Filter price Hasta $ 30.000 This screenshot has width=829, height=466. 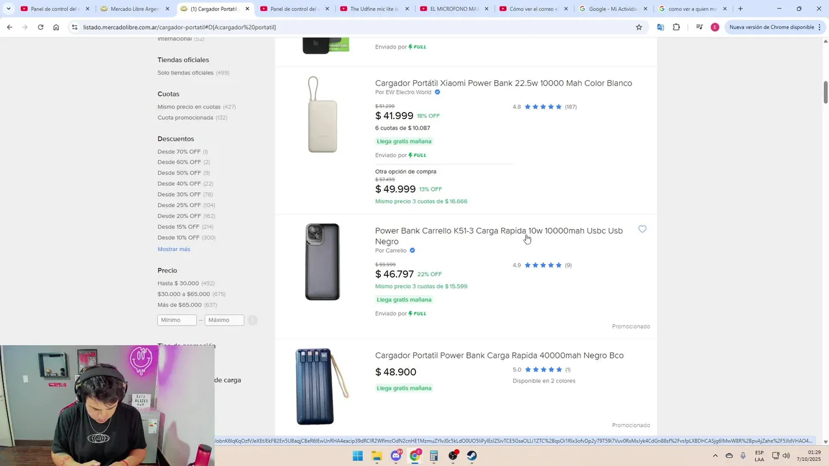point(178,283)
